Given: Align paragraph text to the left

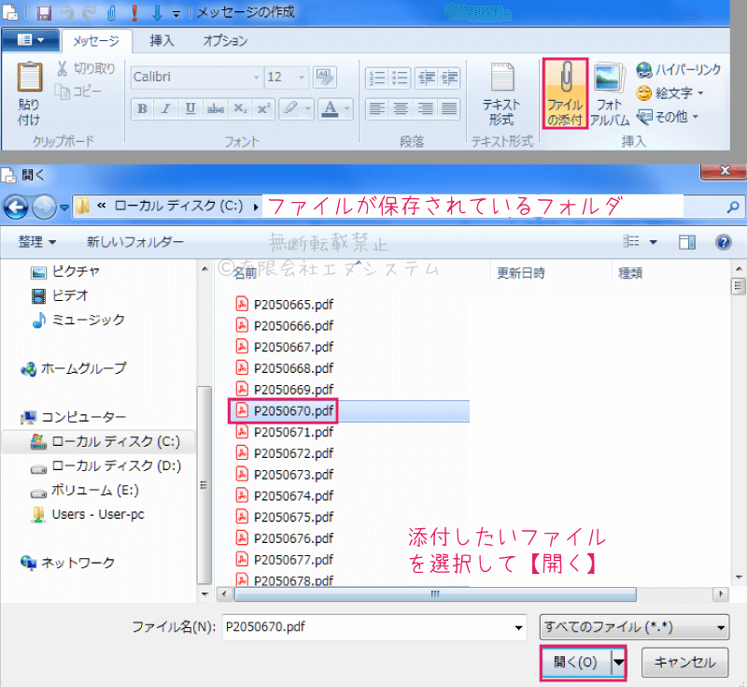Looking at the screenshot, I should point(377,109).
